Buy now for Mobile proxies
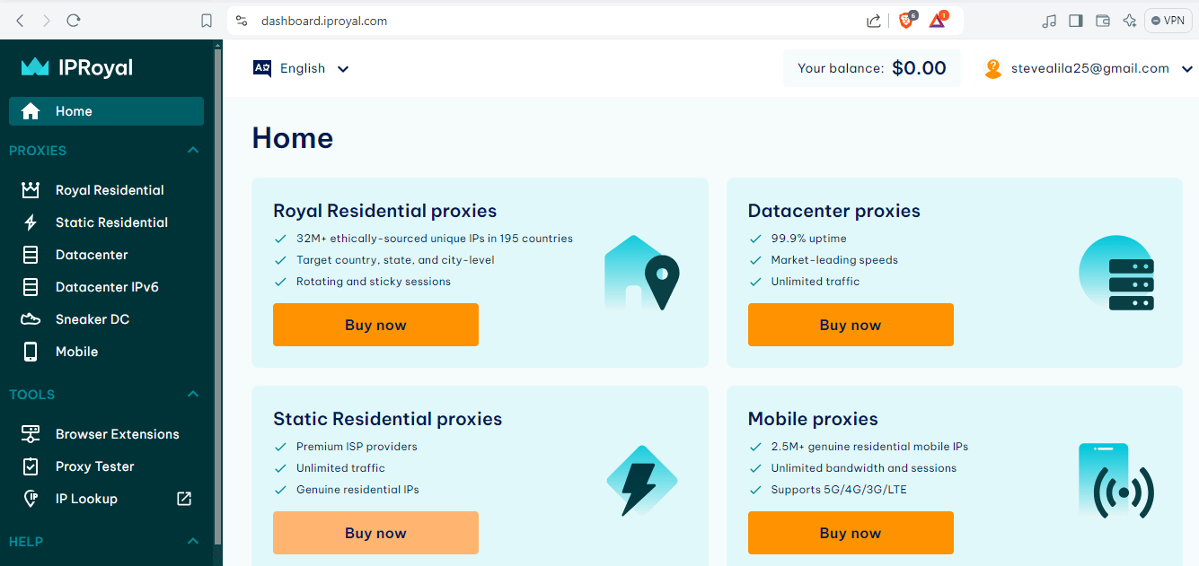Viewport: 1199px width, 566px height. (851, 533)
